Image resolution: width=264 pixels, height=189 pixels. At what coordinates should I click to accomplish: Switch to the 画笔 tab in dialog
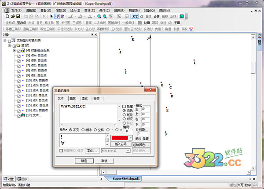(73, 99)
